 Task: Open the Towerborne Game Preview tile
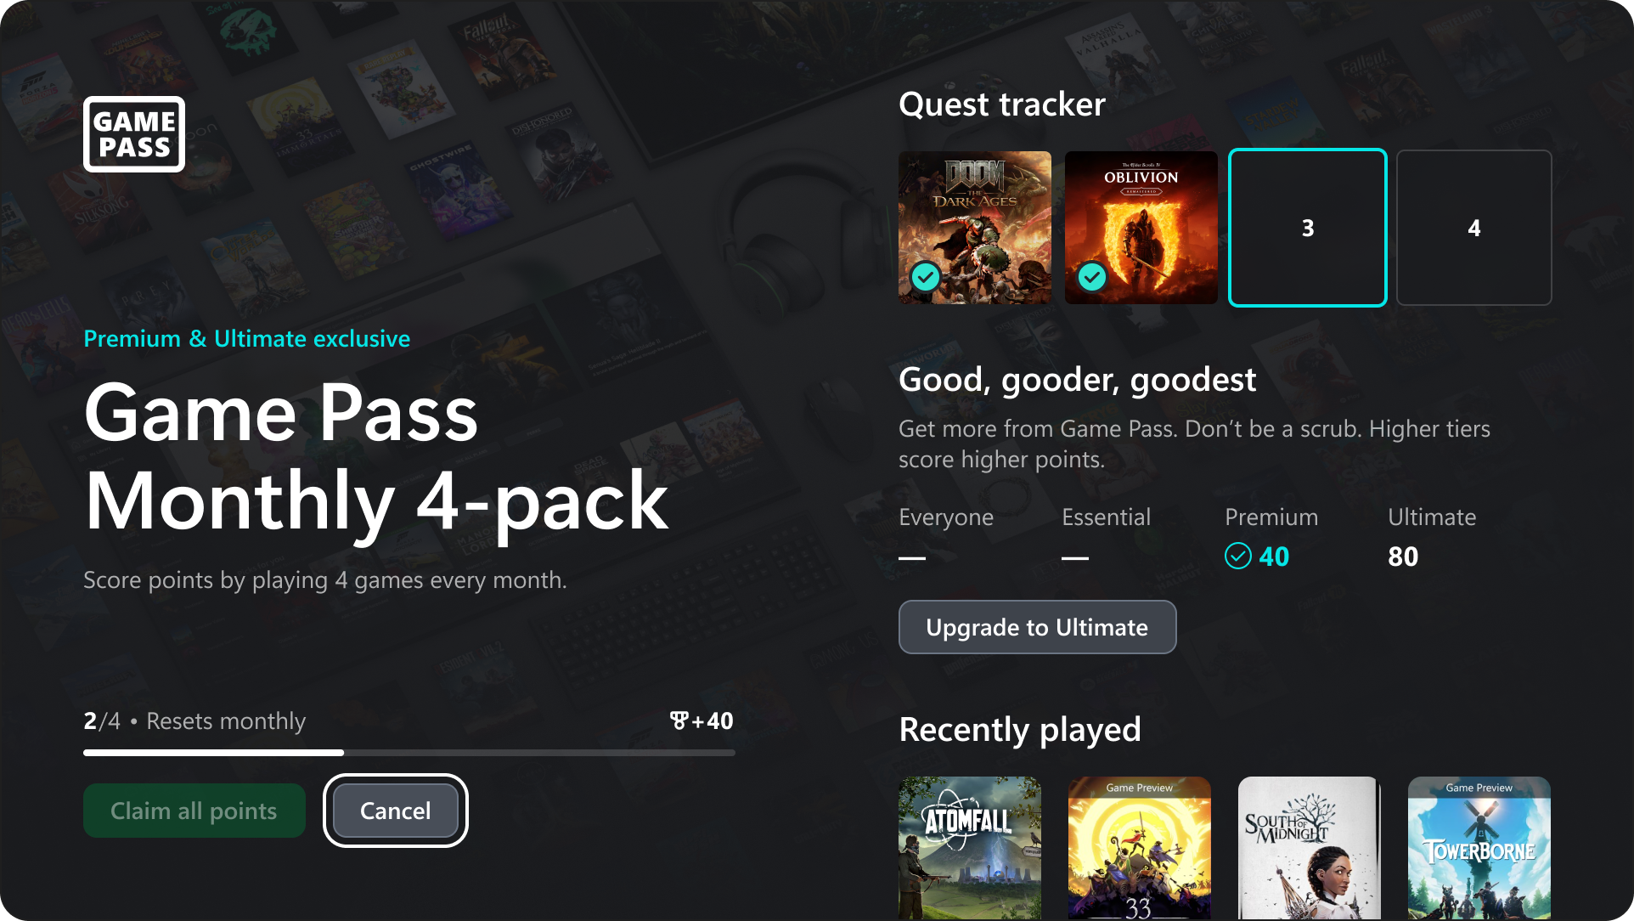click(1479, 848)
